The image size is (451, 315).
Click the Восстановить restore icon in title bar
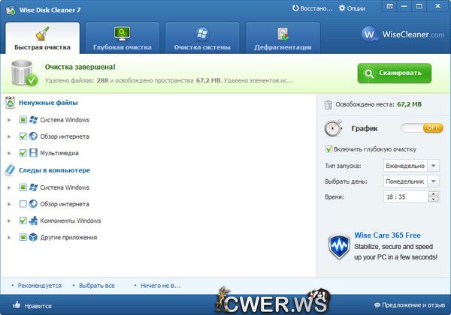295,8
